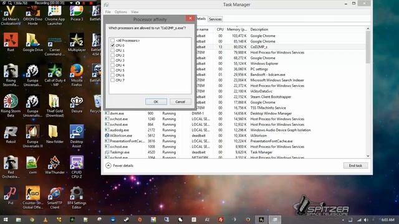
Task: Select the Rust desktop icon
Action: click(x=11, y=42)
